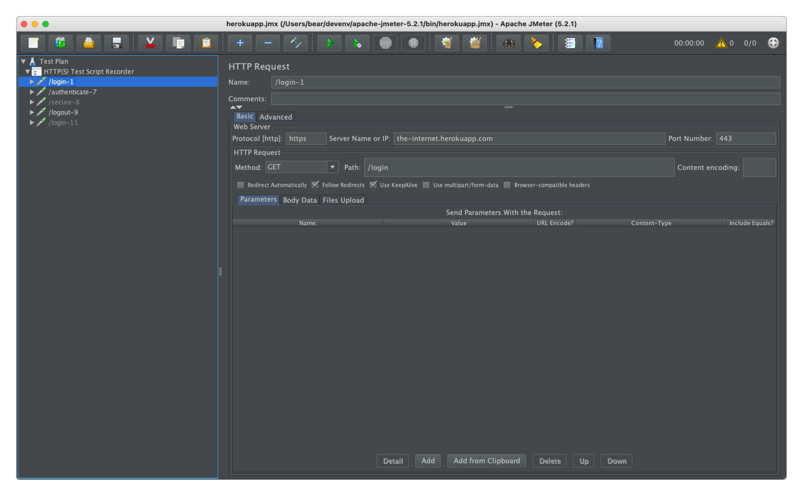Select /authenticate-7 in the tree
This screenshot has width=803, height=496.
(x=72, y=92)
